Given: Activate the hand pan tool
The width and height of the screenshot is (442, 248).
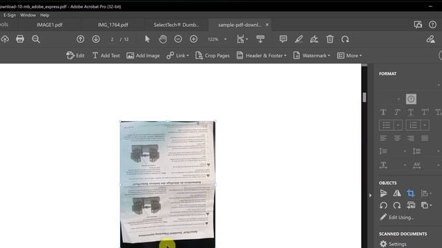Looking at the screenshot, I should [x=163, y=39].
